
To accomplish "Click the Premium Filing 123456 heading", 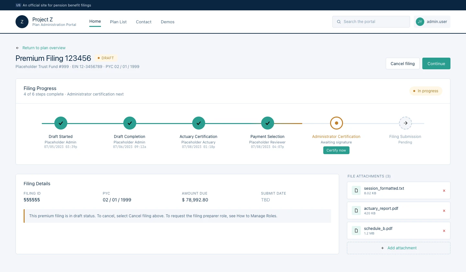I will click(x=53, y=58).
